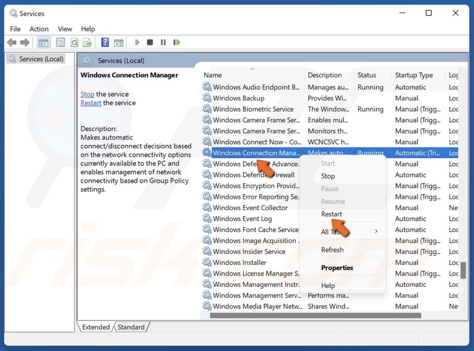The height and width of the screenshot is (351, 474).
Task: Minimize the Services window
Action: (x=403, y=13)
